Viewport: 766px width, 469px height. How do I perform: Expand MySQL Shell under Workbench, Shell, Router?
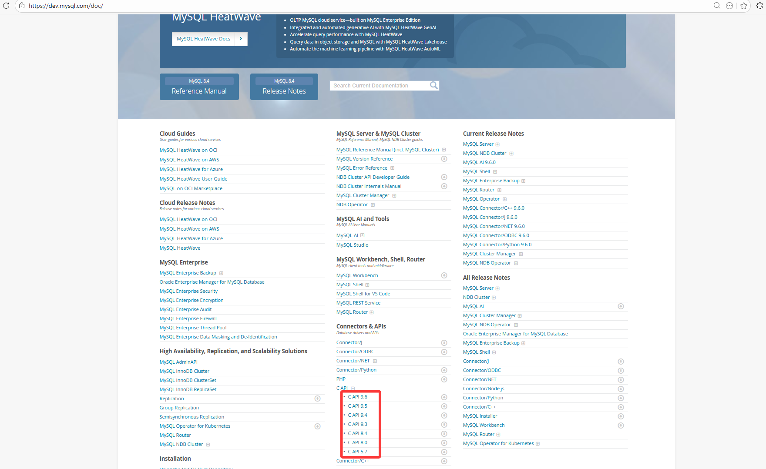pyautogui.click(x=367, y=285)
